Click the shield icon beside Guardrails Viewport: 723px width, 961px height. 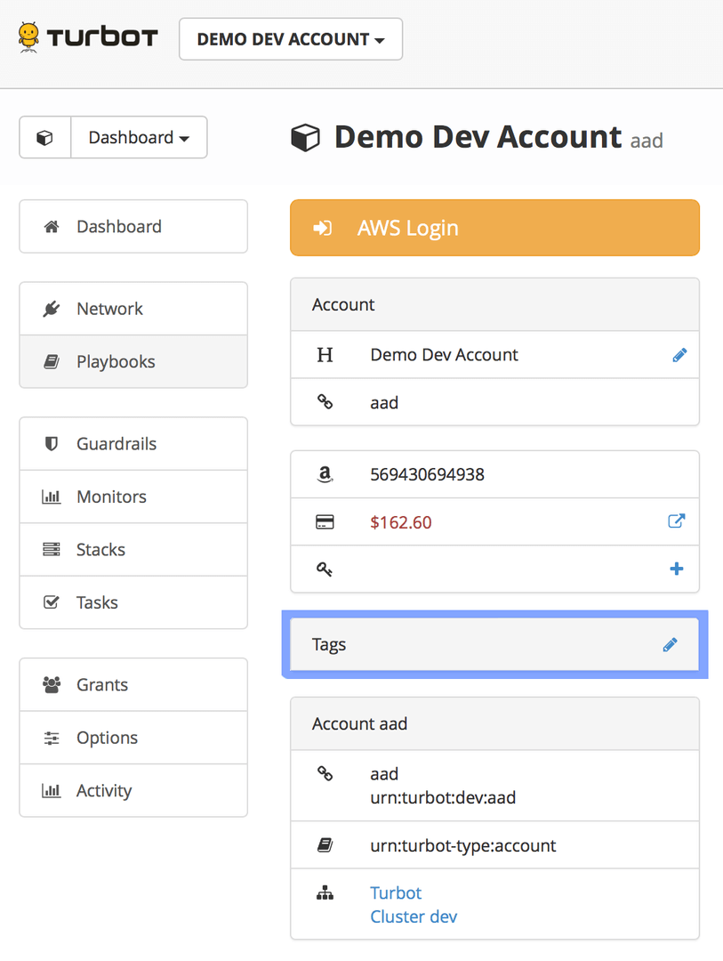[x=52, y=443]
